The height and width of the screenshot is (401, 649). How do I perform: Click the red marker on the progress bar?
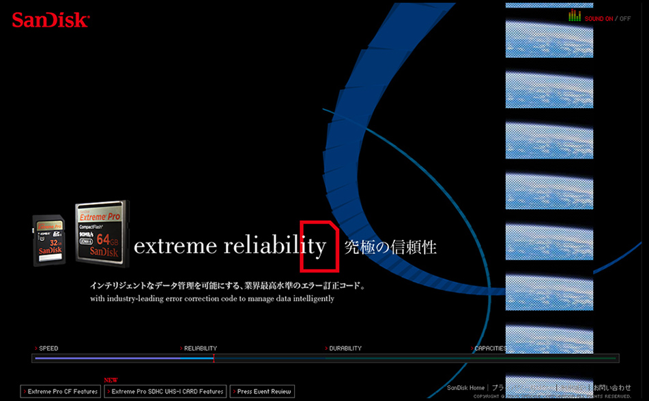[x=214, y=358]
